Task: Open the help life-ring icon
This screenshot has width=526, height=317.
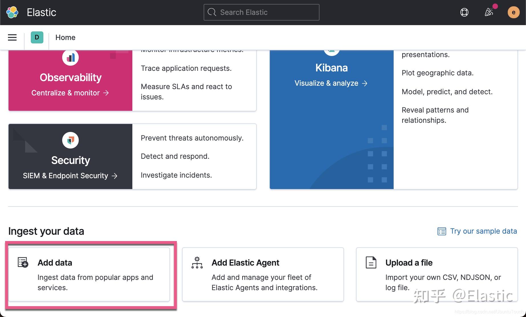Action: [464, 12]
